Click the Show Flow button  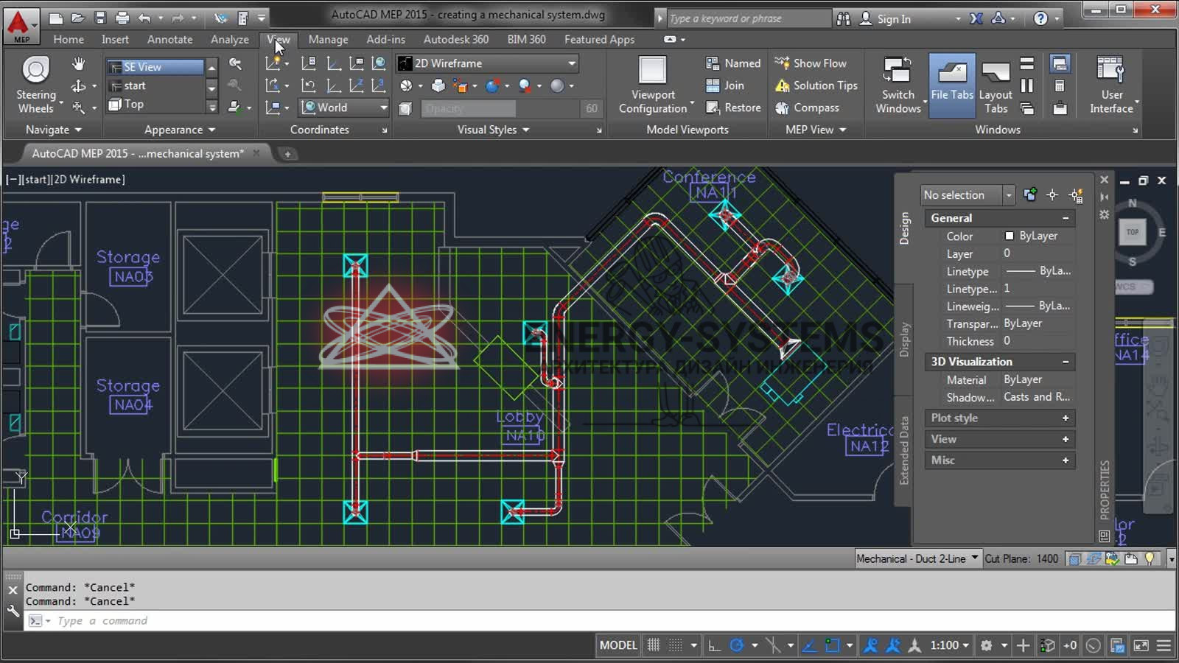click(x=811, y=63)
